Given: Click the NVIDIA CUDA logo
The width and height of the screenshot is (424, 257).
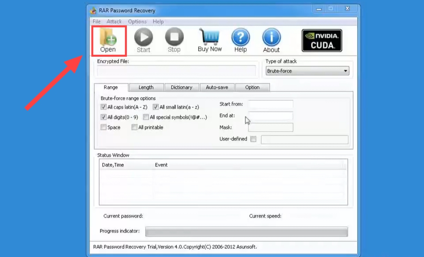Looking at the screenshot, I should (322, 40).
